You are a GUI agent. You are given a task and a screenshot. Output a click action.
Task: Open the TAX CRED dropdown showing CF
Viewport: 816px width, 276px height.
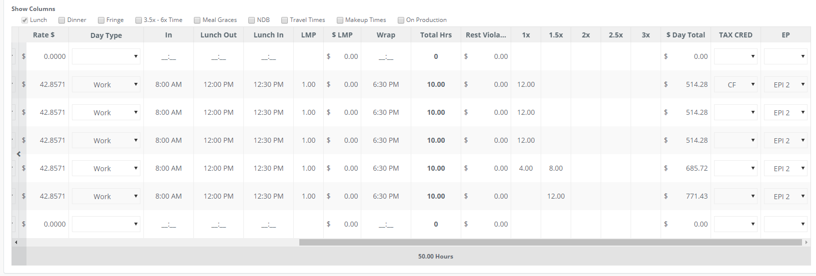click(736, 84)
